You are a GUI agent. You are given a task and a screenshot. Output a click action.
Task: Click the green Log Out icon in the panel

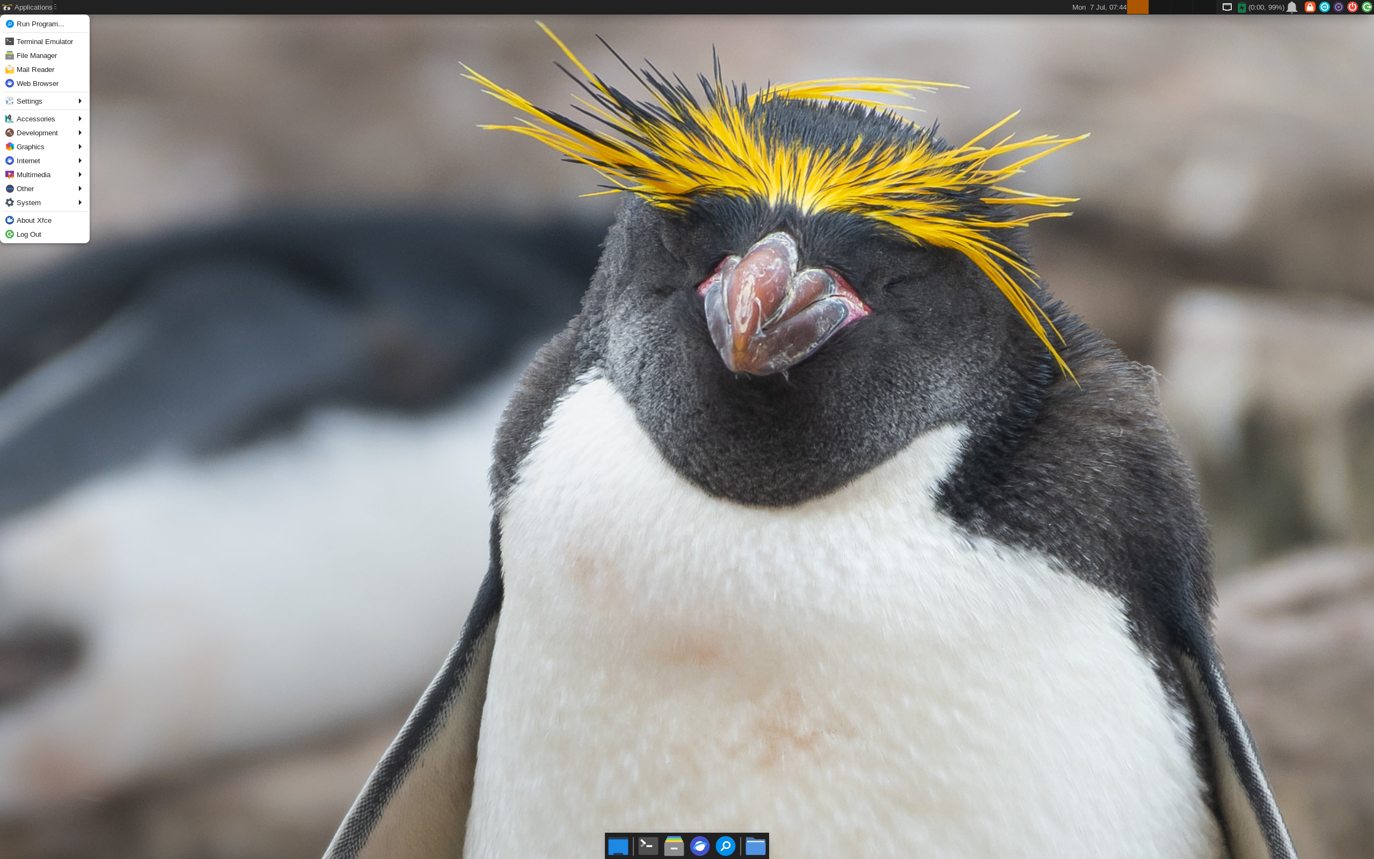coord(1366,7)
